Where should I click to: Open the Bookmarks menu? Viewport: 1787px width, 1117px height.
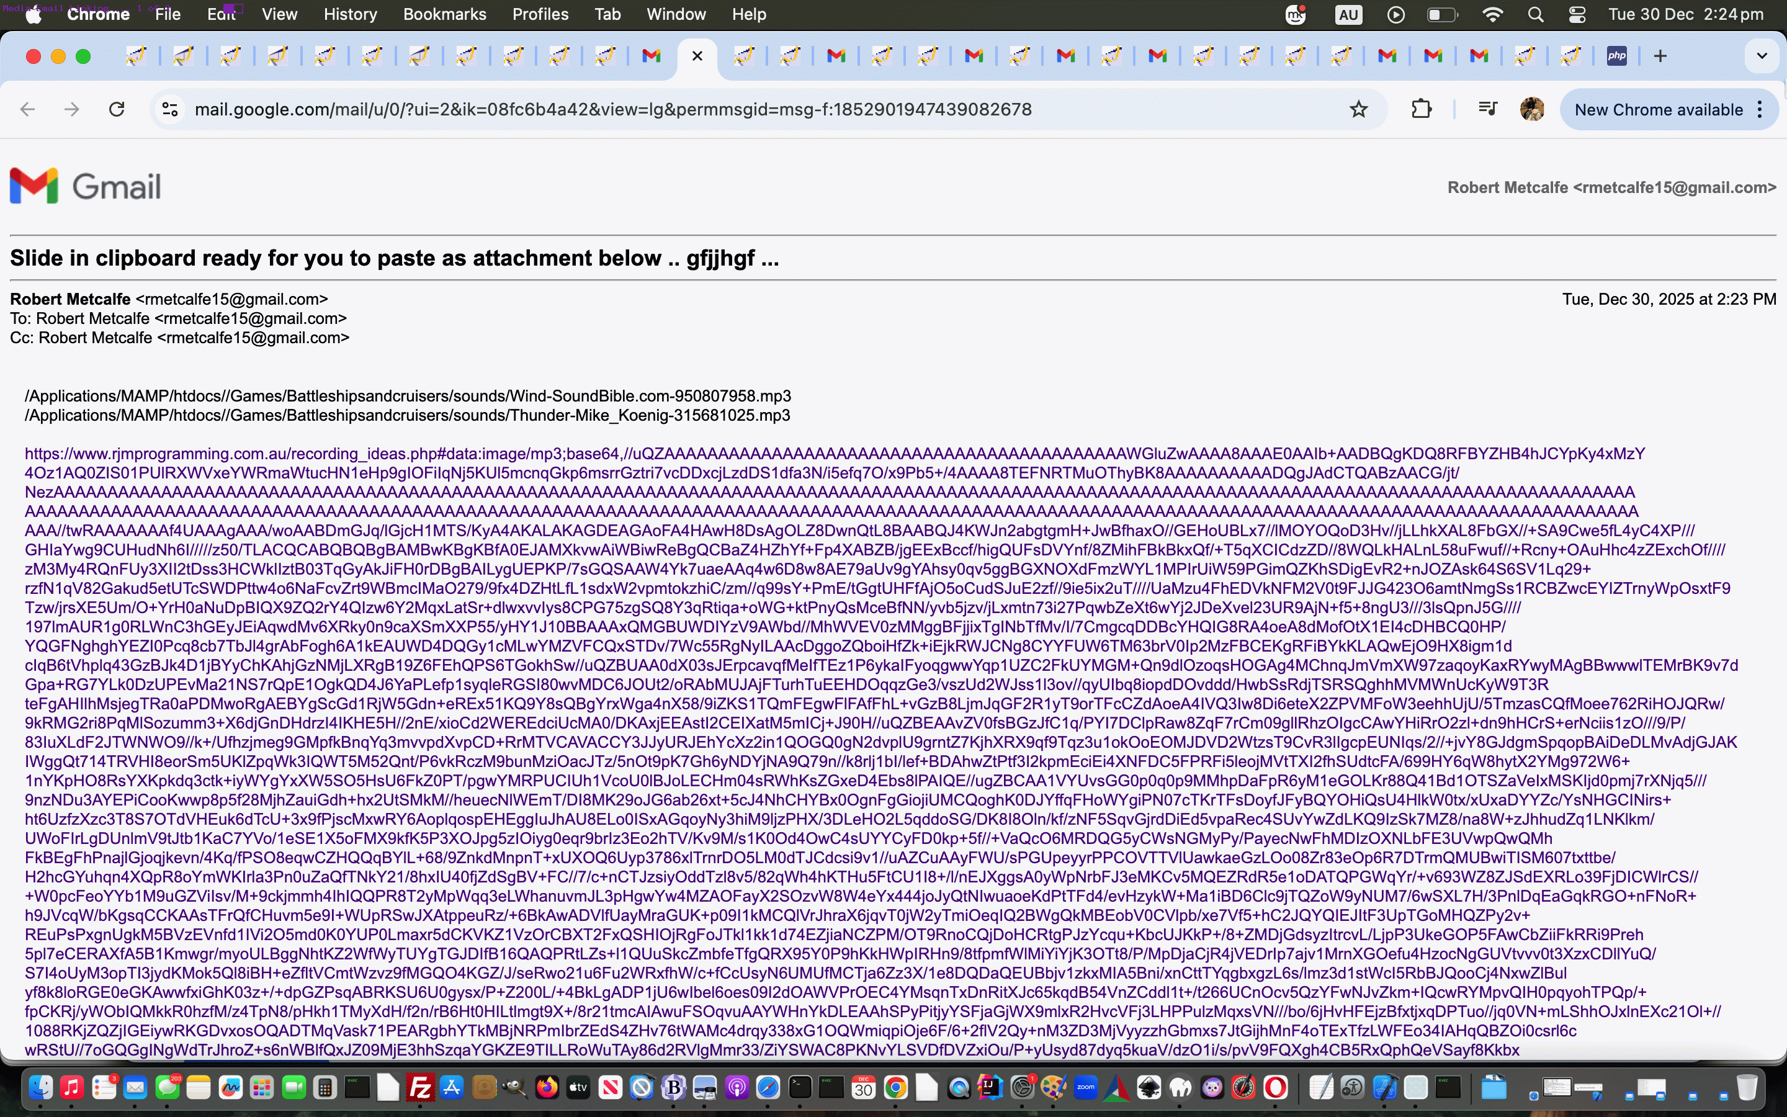click(444, 15)
